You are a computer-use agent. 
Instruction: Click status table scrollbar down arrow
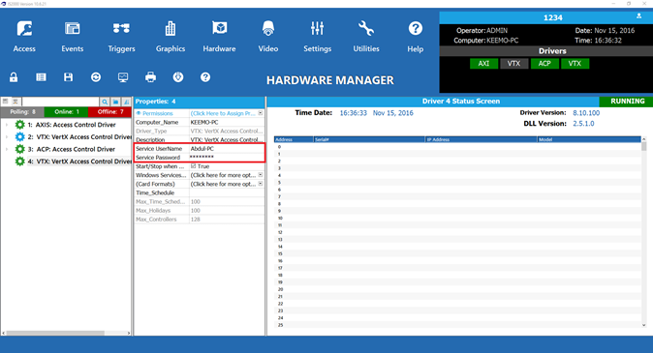[x=644, y=325]
